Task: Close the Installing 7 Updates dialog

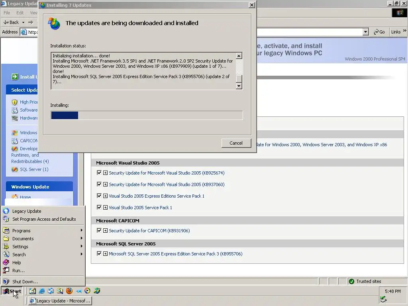Action: point(252,5)
